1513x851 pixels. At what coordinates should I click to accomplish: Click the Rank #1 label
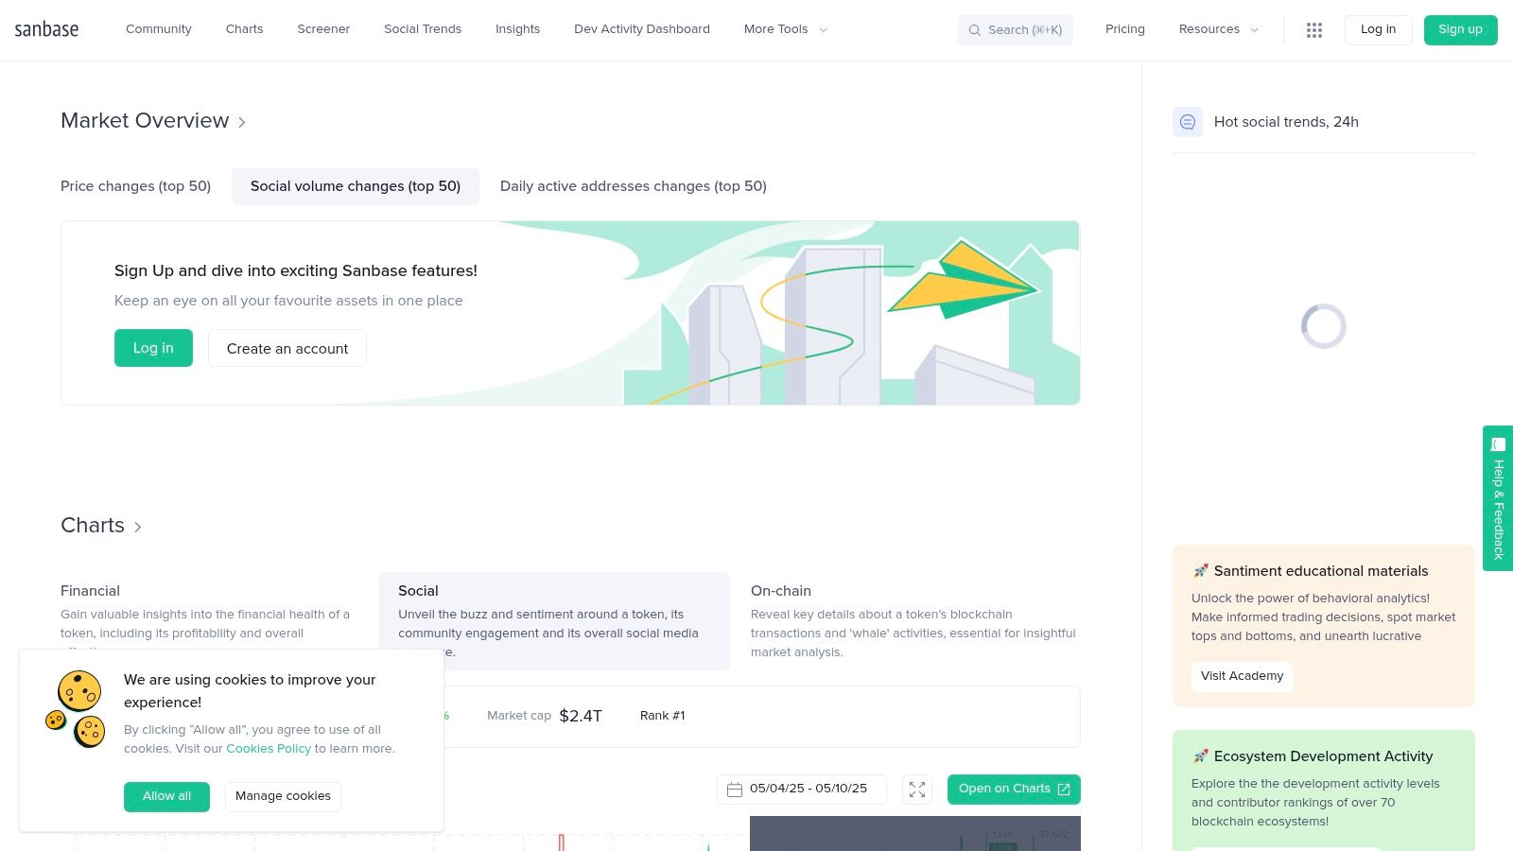[x=662, y=716]
